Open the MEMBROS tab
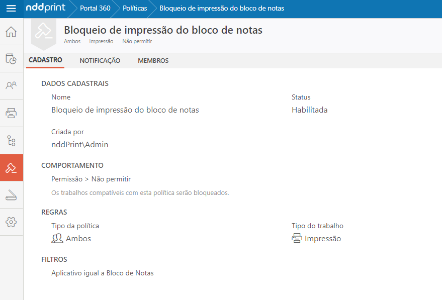 153,61
